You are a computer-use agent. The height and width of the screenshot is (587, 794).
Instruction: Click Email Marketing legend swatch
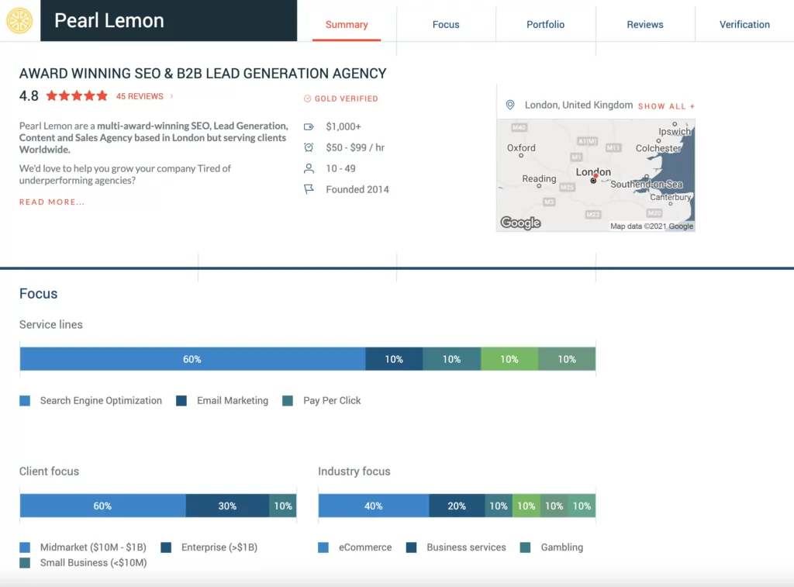click(x=181, y=401)
